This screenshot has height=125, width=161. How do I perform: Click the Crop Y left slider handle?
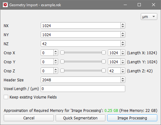[x=62, y=62]
